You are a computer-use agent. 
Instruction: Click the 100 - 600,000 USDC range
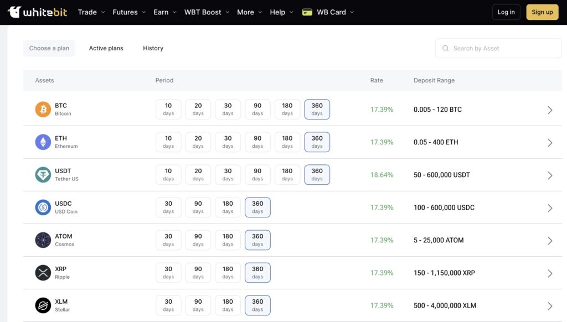pos(444,208)
